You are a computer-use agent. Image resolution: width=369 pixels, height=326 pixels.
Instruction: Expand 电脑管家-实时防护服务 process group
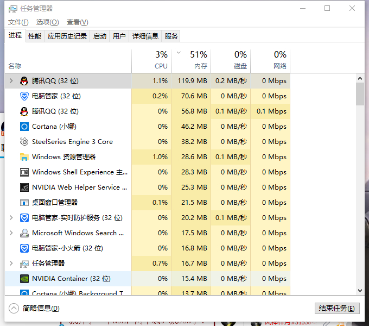[11, 218]
